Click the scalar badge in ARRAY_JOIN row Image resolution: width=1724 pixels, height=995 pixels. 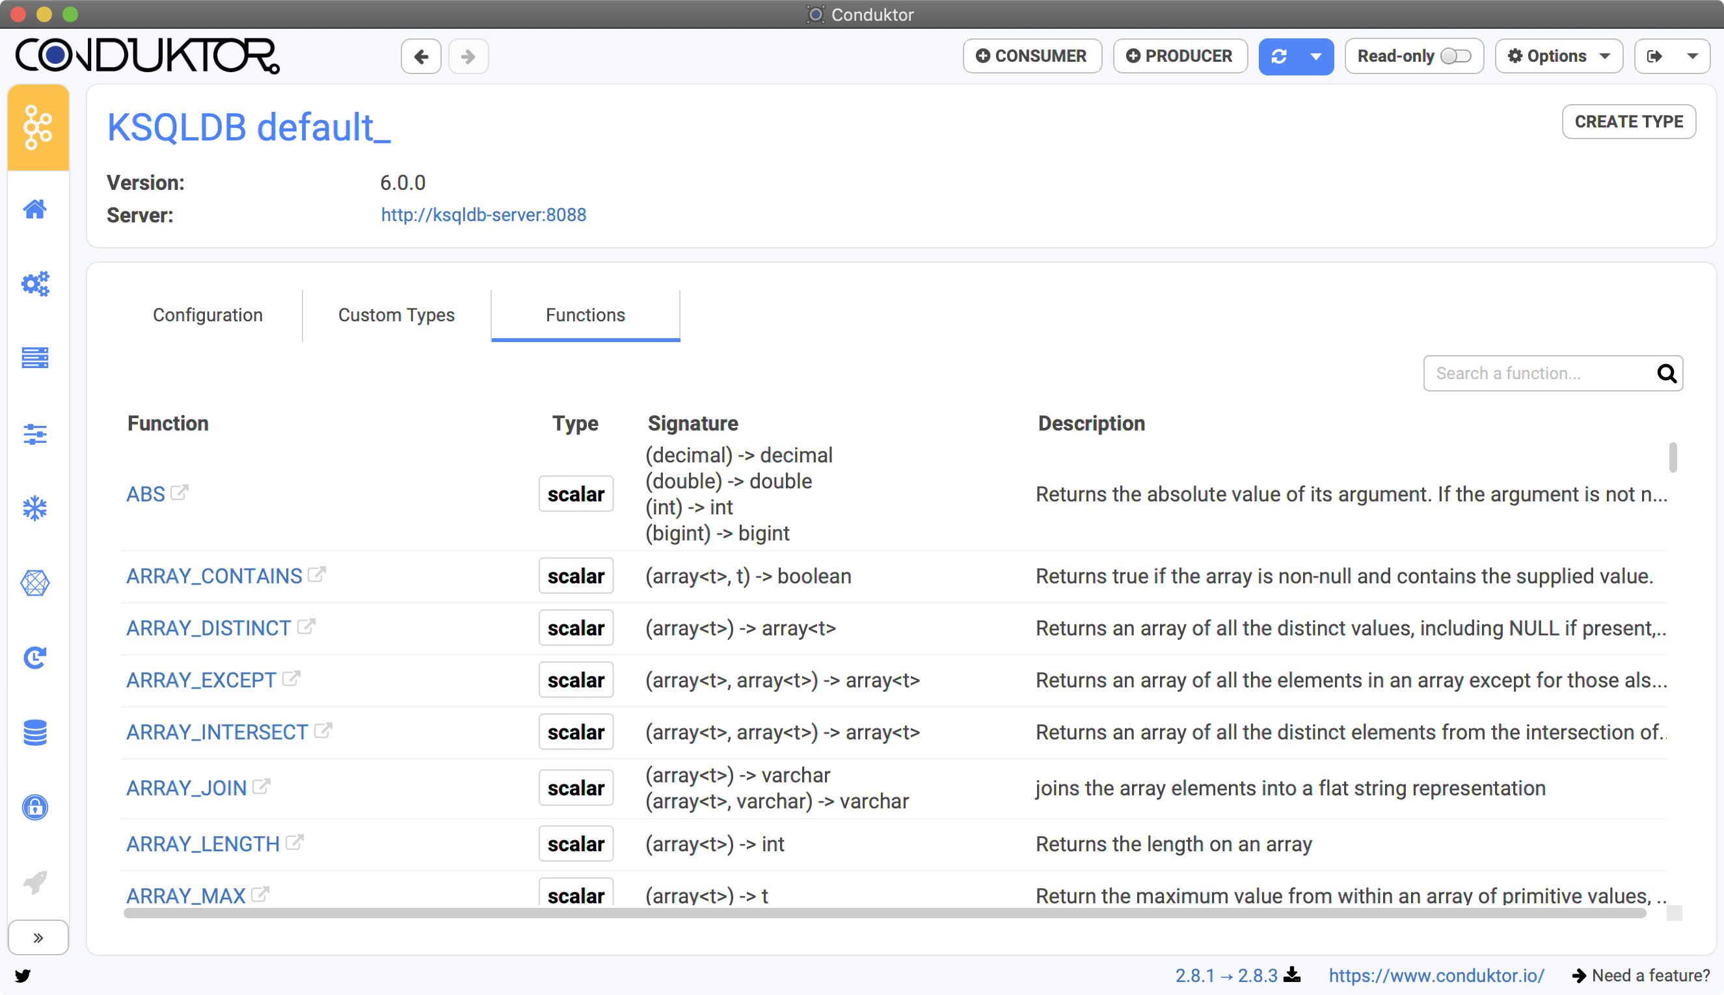(x=576, y=788)
